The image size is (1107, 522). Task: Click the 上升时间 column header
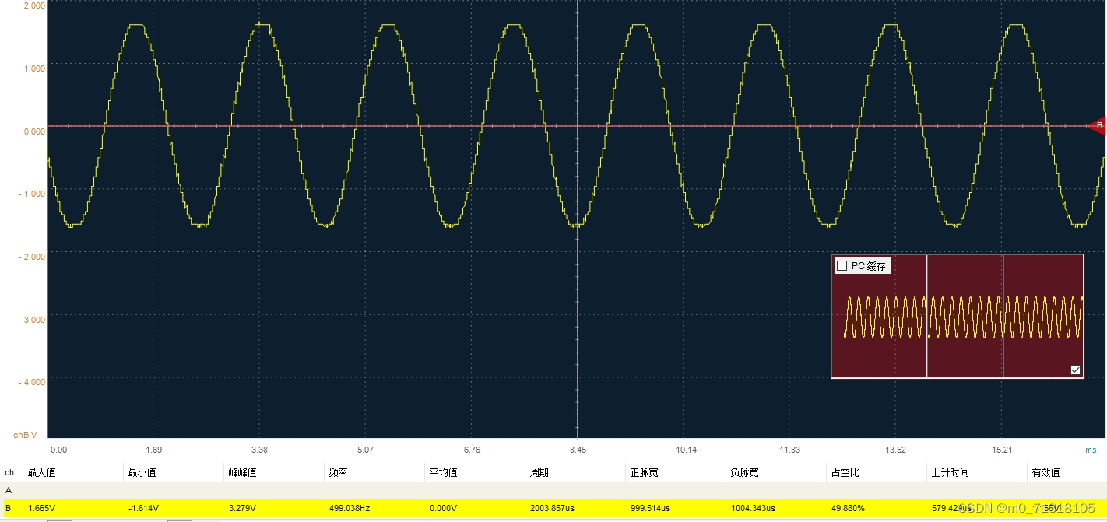(x=950, y=472)
